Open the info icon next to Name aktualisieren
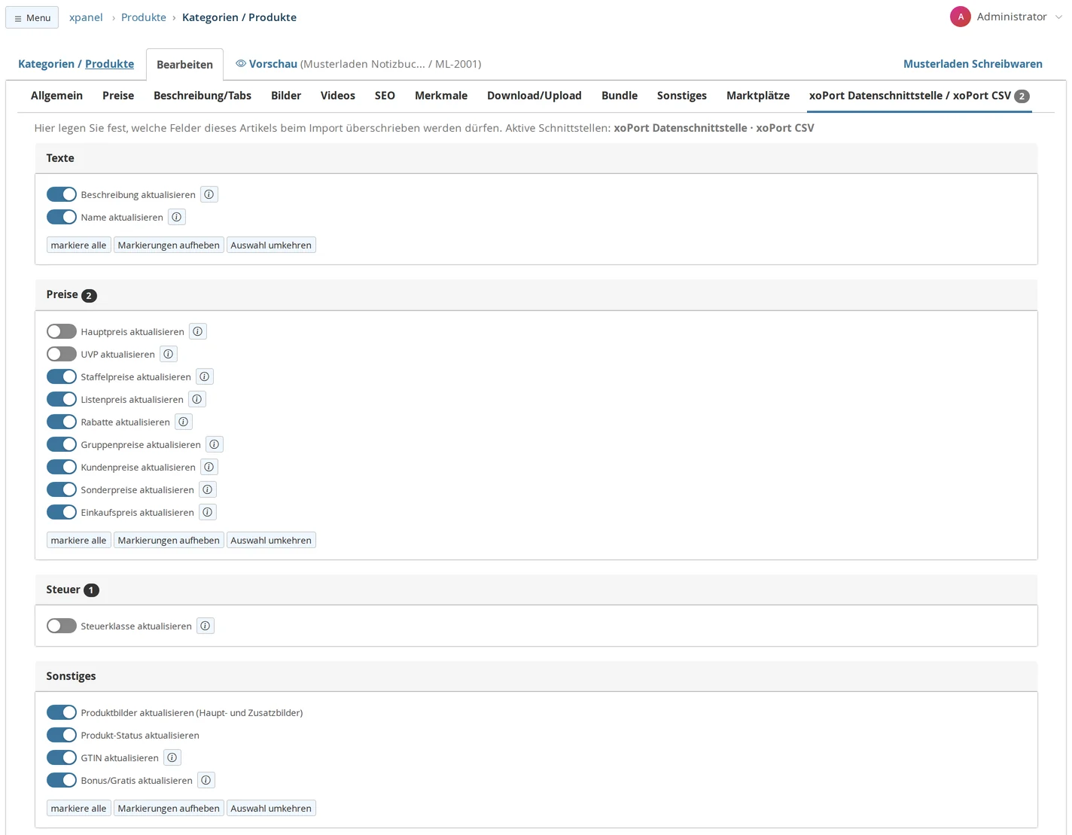This screenshot has width=1072, height=835. click(177, 217)
